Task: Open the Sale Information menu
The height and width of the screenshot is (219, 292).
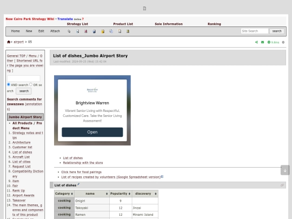Action: point(169,24)
